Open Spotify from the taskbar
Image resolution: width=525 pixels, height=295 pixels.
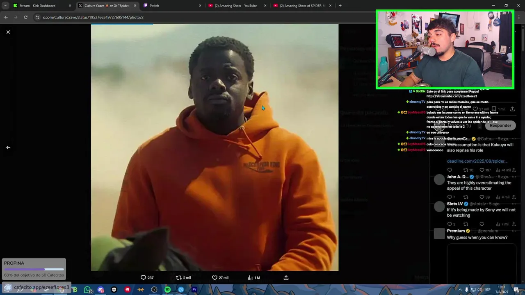(x=167, y=290)
